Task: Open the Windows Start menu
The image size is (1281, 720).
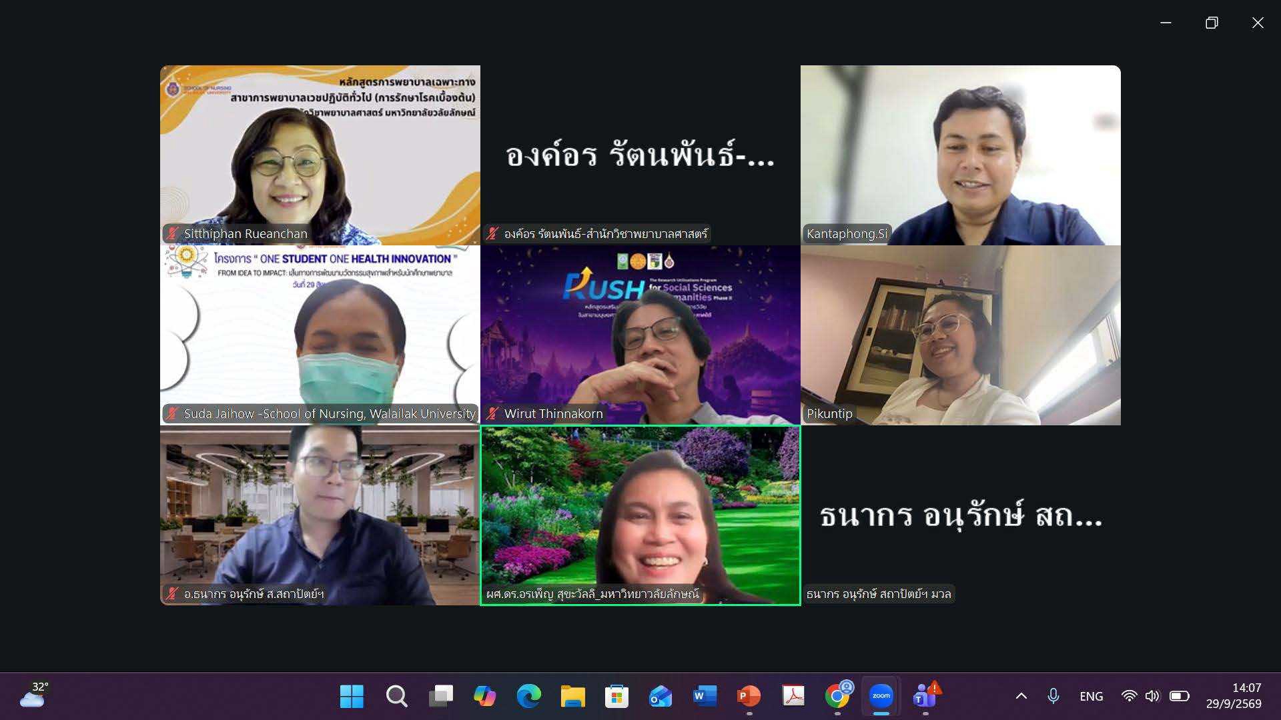Action: 352,697
